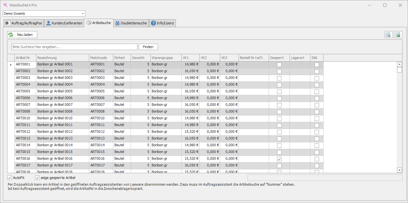Click the scroll down arrow of the article grid
The height and width of the screenshot is (203, 408).
pos(400,170)
